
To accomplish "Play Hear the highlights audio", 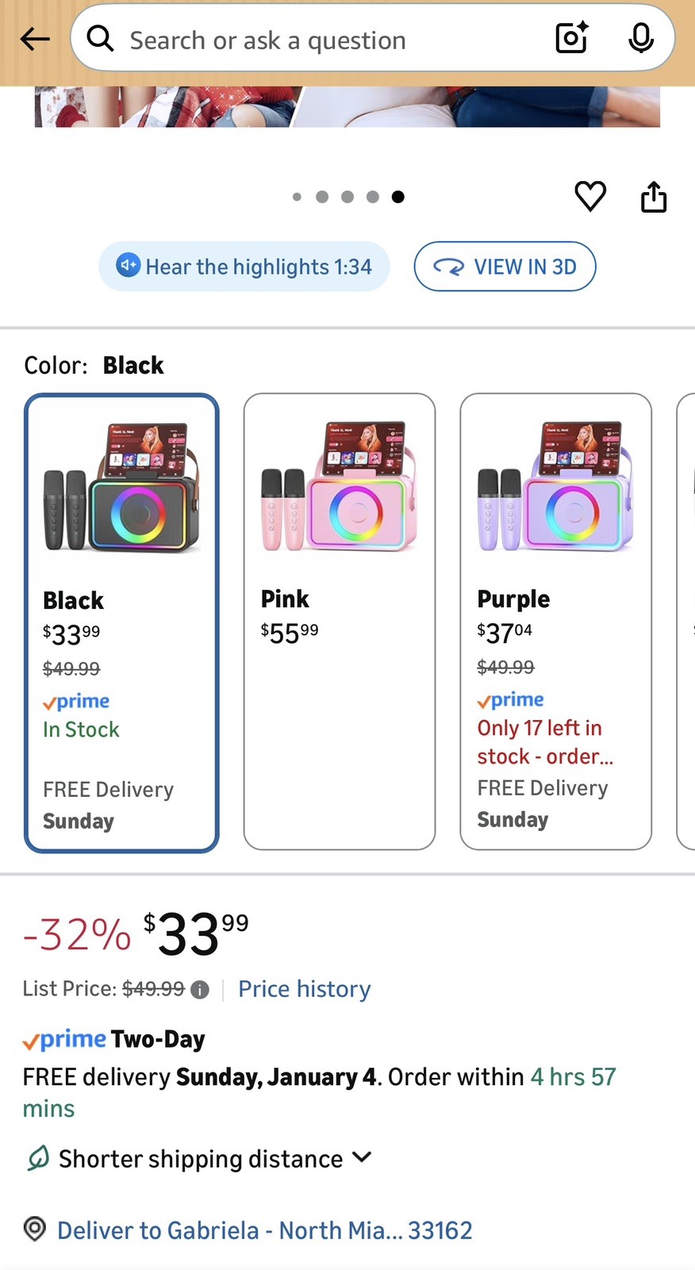I will pos(244,267).
